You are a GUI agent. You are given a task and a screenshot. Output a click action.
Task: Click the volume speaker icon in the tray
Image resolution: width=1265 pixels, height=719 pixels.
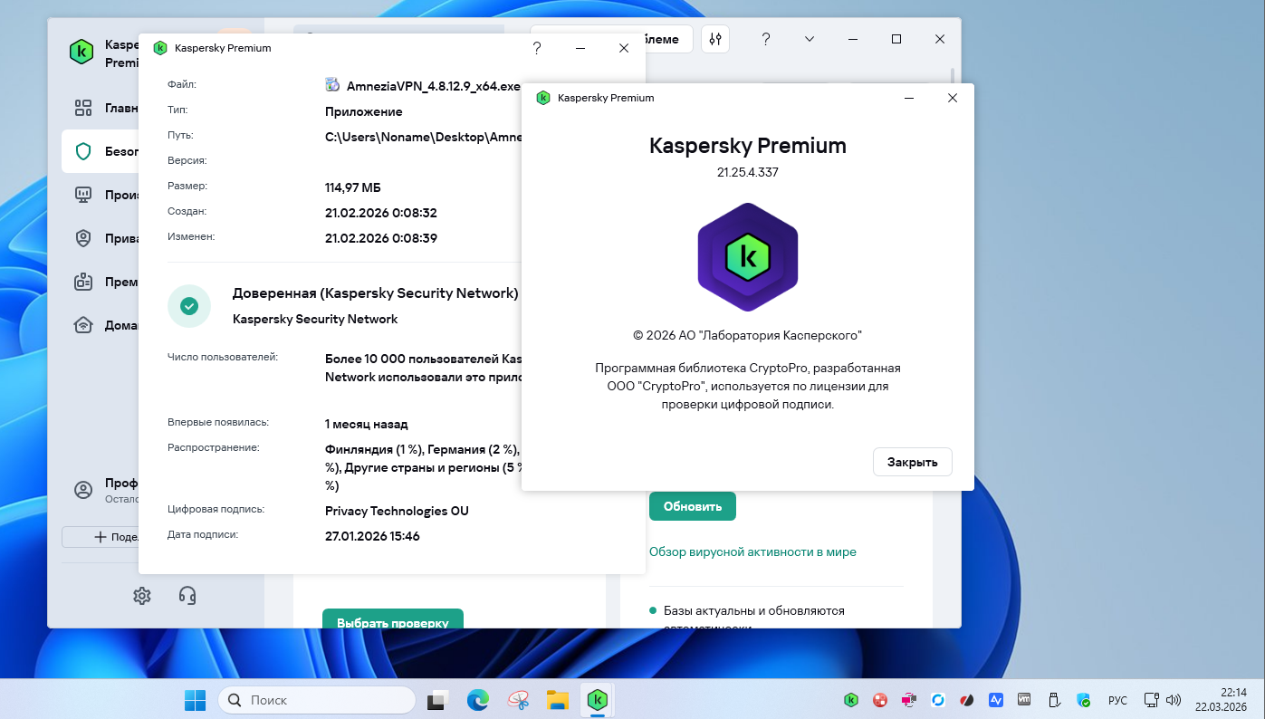click(x=1174, y=700)
